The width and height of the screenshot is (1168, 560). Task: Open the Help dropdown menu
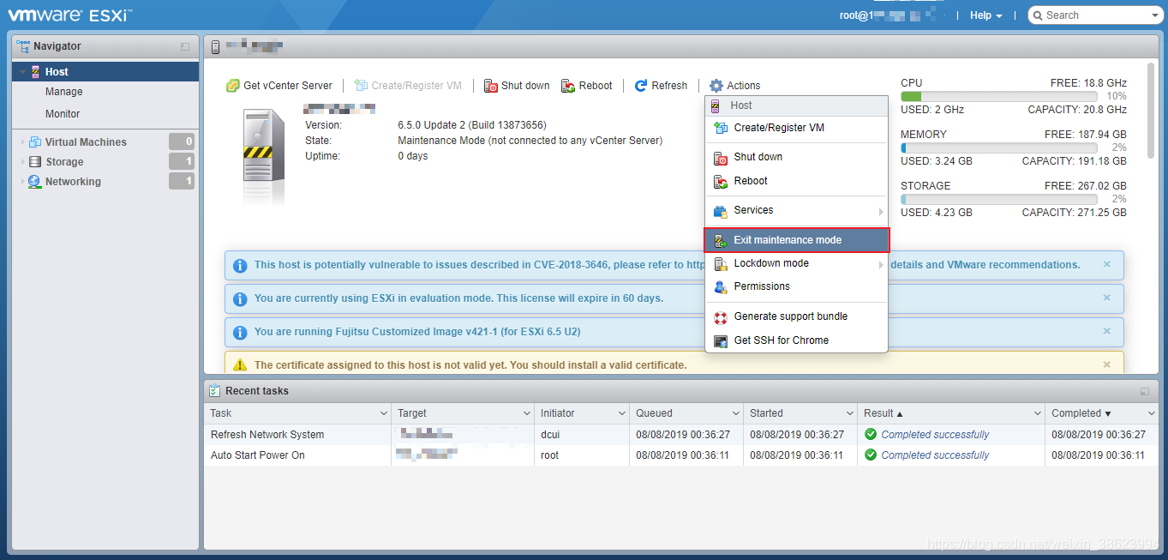click(985, 15)
